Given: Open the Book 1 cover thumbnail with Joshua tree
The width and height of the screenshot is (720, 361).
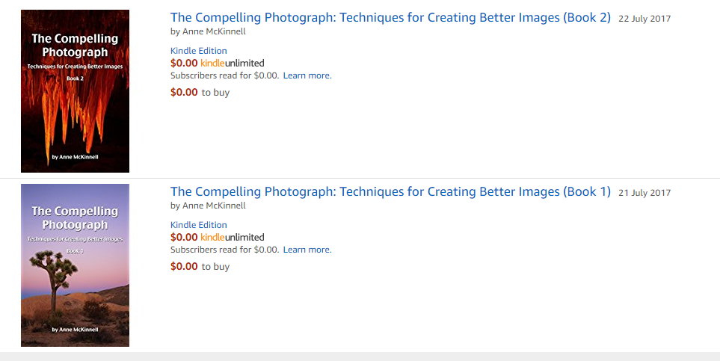Looking at the screenshot, I should tap(75, 265).
